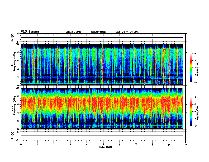Click time axis tick label "9"
209x162 pixels.
coord(169,145)
